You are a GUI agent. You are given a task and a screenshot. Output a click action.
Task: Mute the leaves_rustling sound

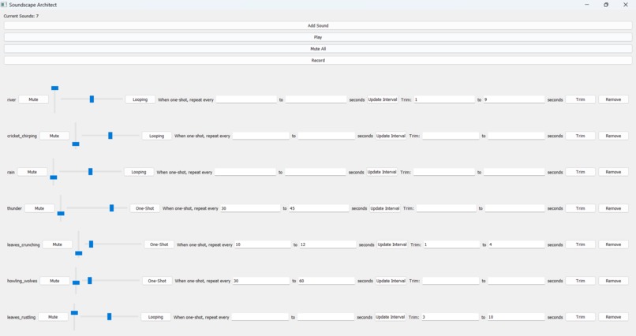(x=53, y=317)
